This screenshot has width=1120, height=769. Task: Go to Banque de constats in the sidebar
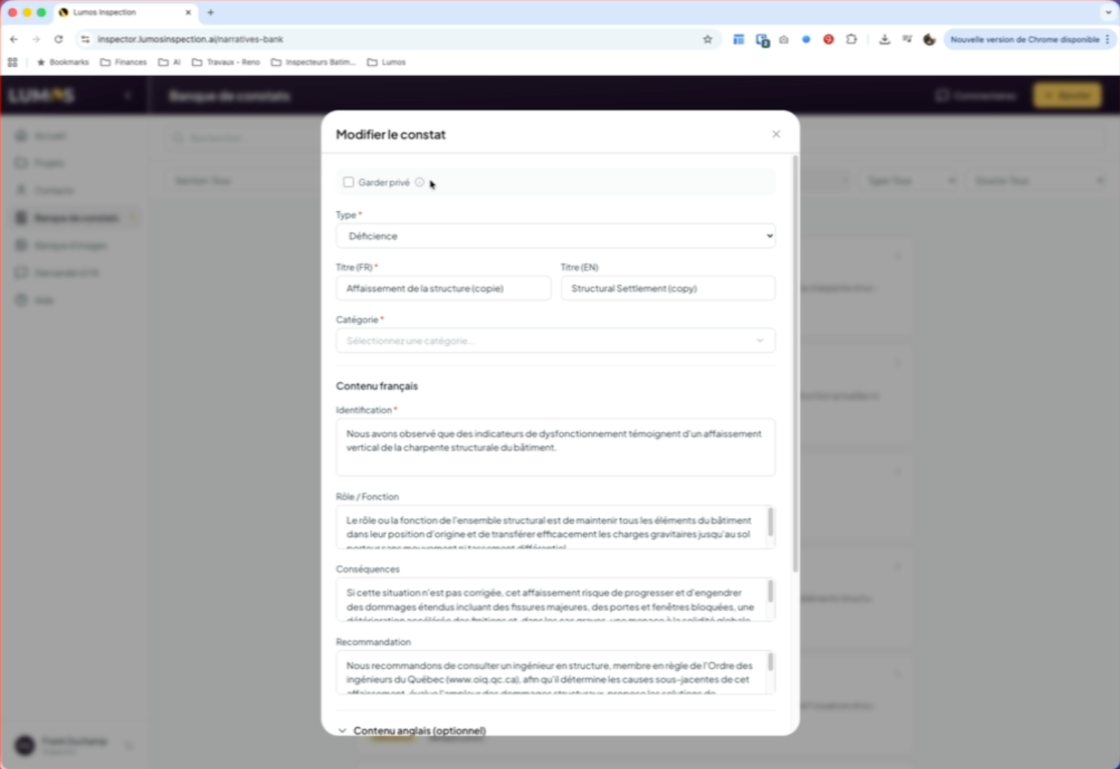pyautogui.click(x=75, y=218)
